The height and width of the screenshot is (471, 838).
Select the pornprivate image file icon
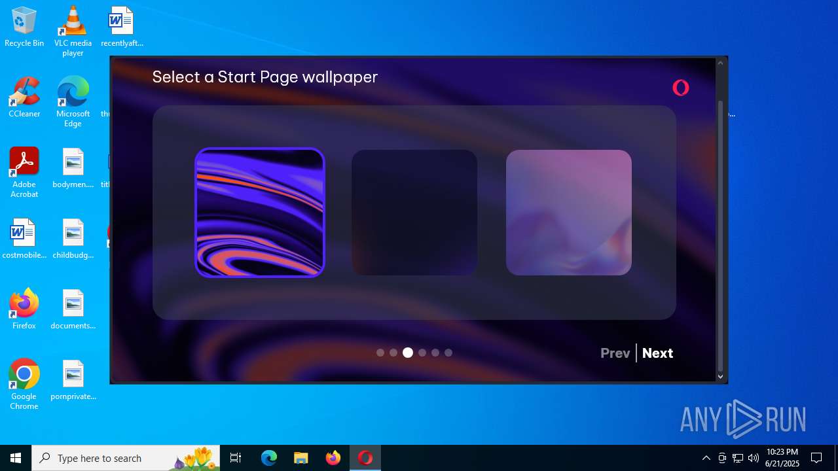[x=73, y=381]
